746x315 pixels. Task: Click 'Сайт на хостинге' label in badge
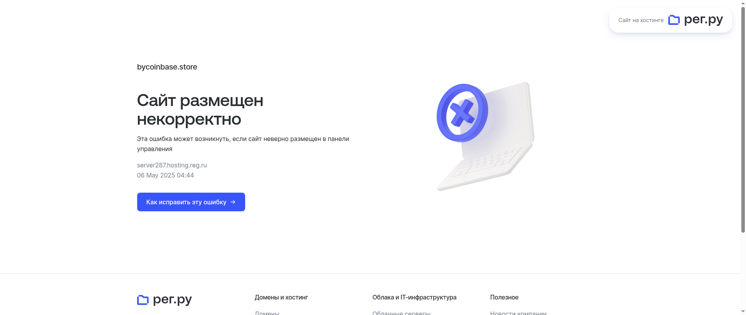click(641, 20)
